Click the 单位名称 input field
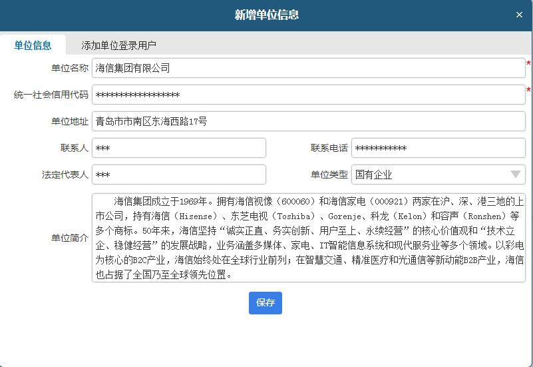Viewport: 533px width, 367px height. [308, 68]
